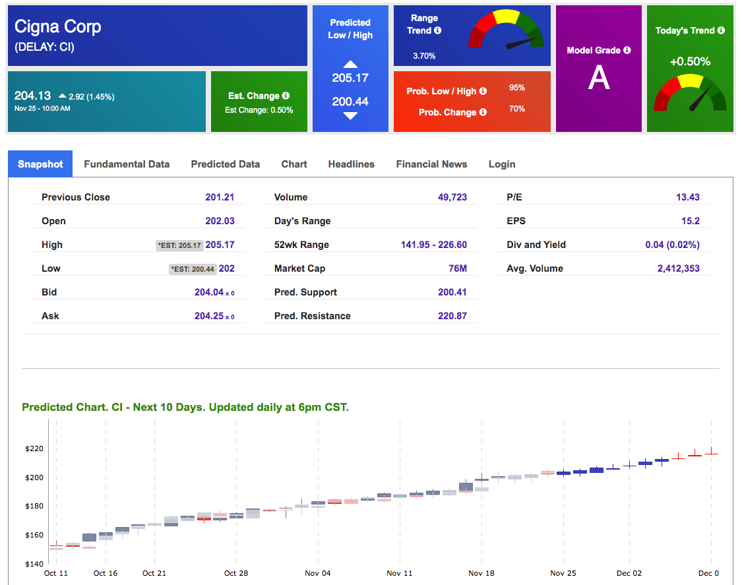Click the *EST: 205.17 badge in High row
Screen dimensions: 742x585
pyautogui.click(x=180, y=245)
